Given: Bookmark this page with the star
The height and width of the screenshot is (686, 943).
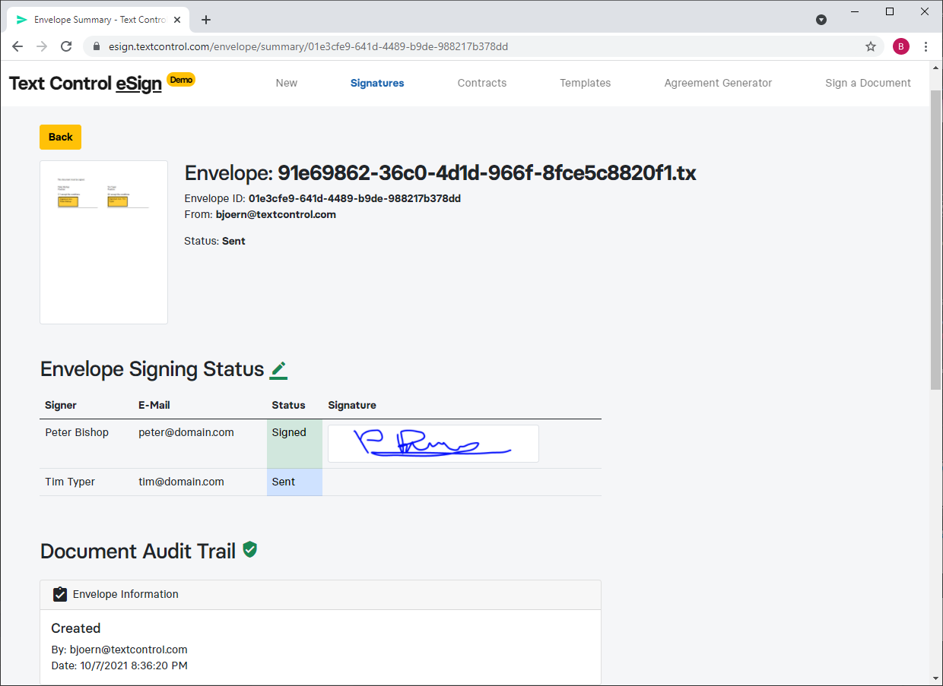Looking at the screenshot, I should coord(871,46).
